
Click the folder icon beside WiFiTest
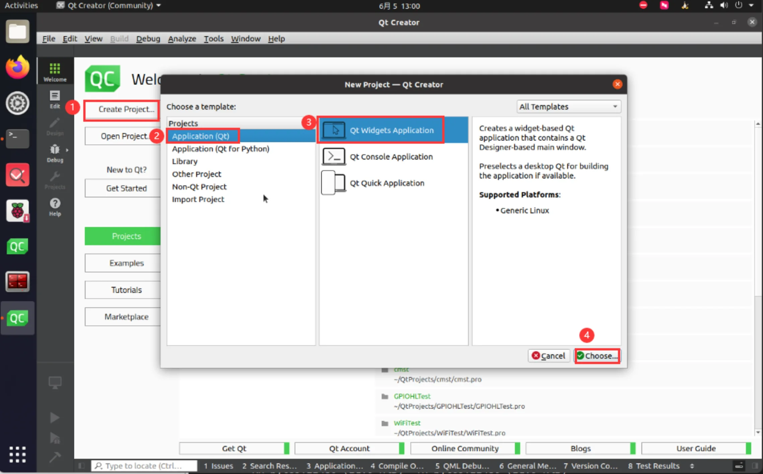[x=385, y=423]
